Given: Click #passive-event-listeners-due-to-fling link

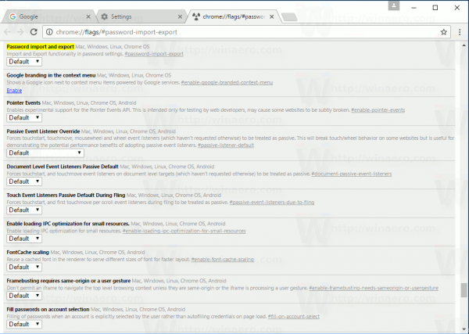Looking at the screenshot, I should (272, 203).
